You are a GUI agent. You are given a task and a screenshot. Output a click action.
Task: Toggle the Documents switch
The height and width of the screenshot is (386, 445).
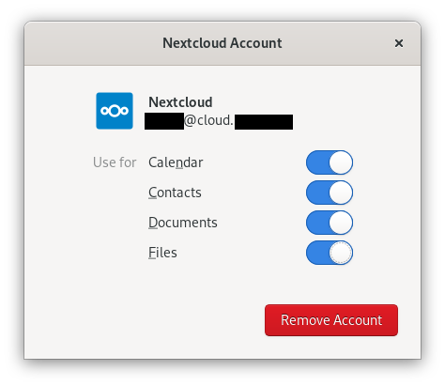[x=330, y=223]
